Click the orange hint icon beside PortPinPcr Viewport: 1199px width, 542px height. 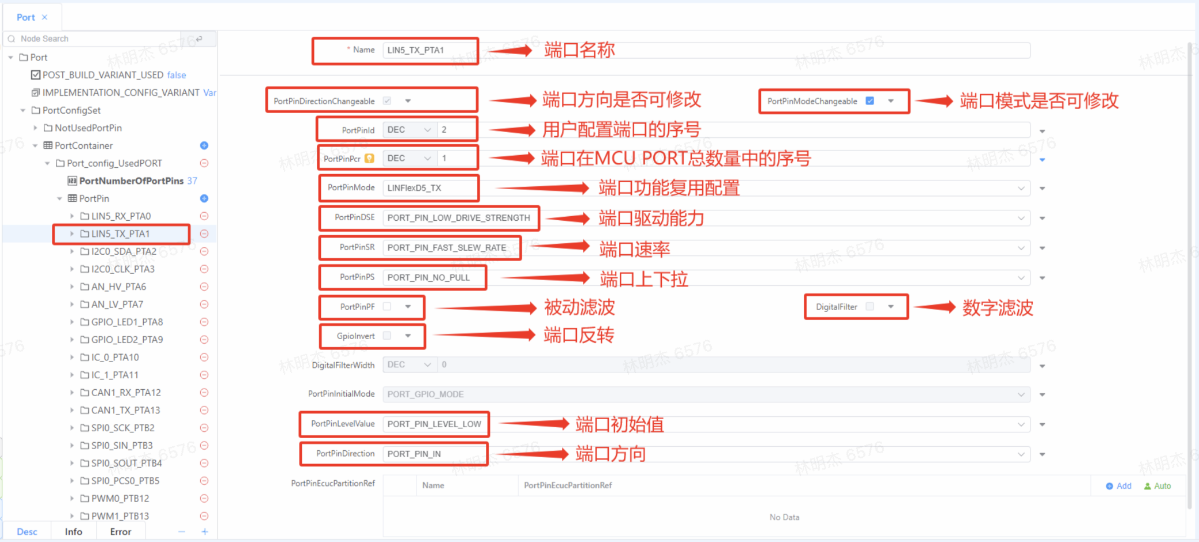pyautogui.click(x=369, y=159)
